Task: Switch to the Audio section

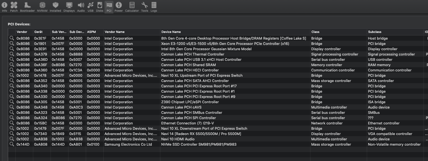Action: coord(81,7)
